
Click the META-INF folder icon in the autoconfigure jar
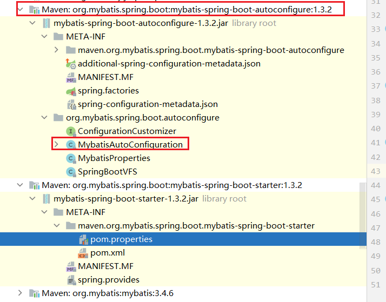(x=58, y=37)
